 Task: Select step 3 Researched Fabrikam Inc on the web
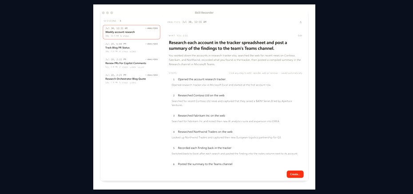[x=201, y=115]
